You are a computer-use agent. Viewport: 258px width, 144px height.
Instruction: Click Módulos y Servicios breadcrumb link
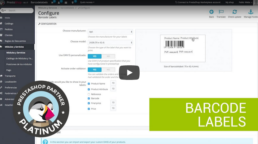[47, 8]
